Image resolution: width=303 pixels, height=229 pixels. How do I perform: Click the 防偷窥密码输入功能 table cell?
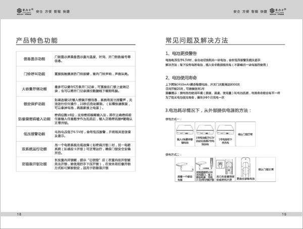click(34, 119)
